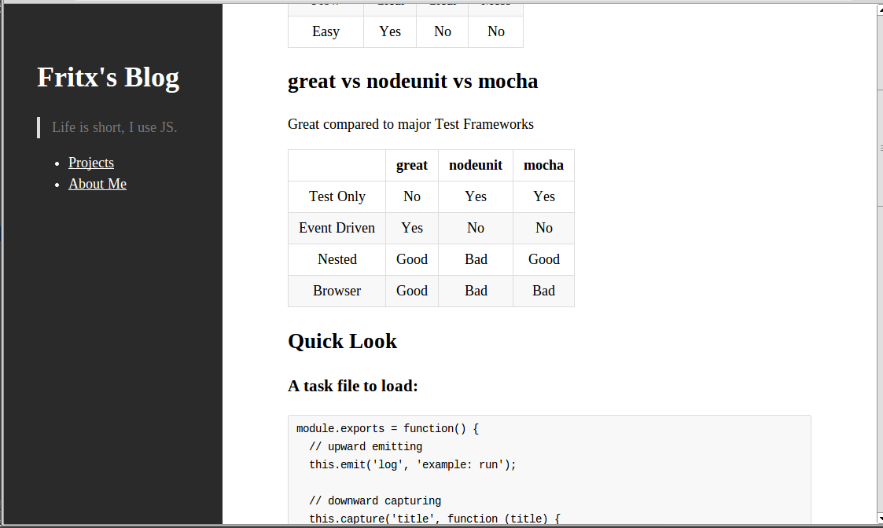Open the Projects link in the sidebar
The height and width of the screenshot is (528, 883).
90,163
